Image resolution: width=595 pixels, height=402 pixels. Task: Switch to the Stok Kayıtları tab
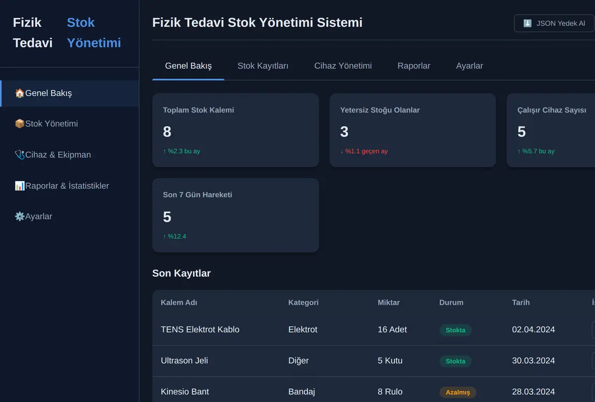pos(263,66)
